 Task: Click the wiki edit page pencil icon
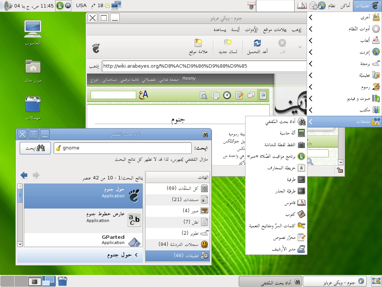[239, 95]
